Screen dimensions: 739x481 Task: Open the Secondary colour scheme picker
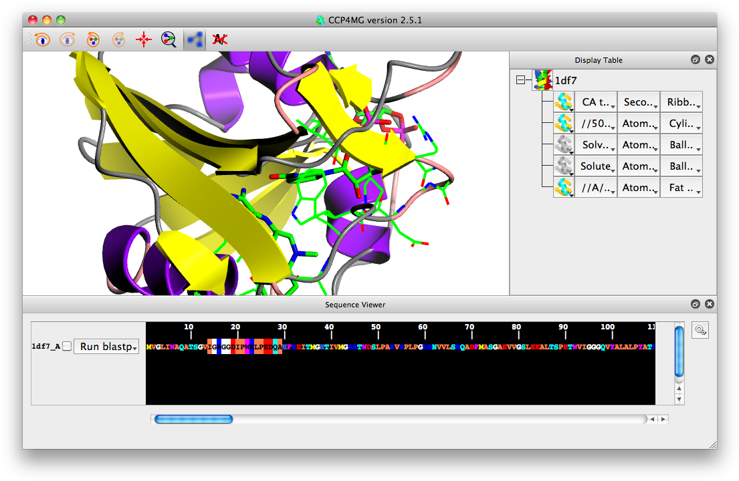pyautogui.click(x=638, y=102)
